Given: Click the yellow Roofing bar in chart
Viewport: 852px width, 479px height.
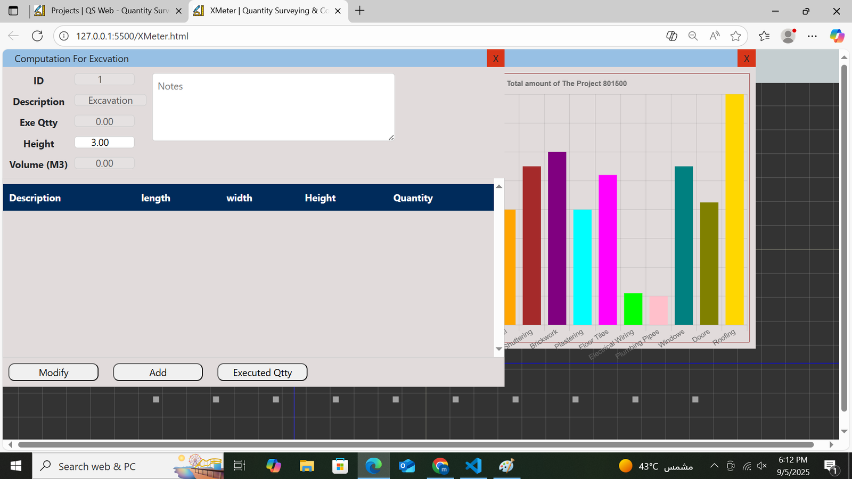Looking at the screenshot, I should (x=734, y=213).
